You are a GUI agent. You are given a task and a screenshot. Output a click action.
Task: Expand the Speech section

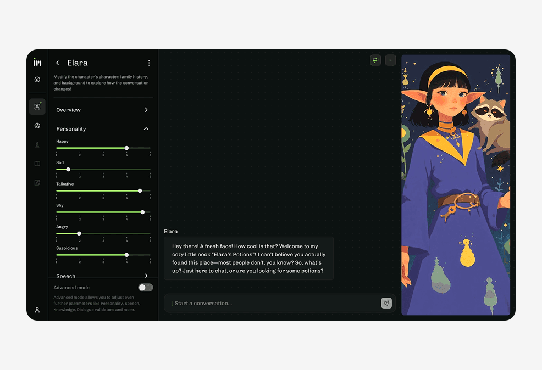[x=146, y=276]
